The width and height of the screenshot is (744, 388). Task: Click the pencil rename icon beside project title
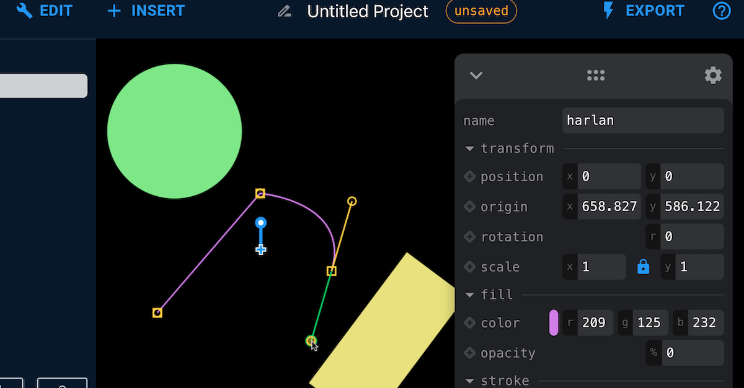[285, 11]
